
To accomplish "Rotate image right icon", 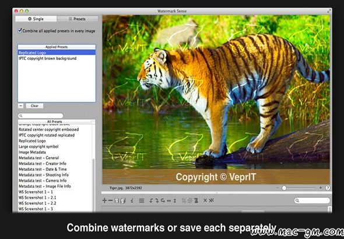I will click(x=157, y=201).
